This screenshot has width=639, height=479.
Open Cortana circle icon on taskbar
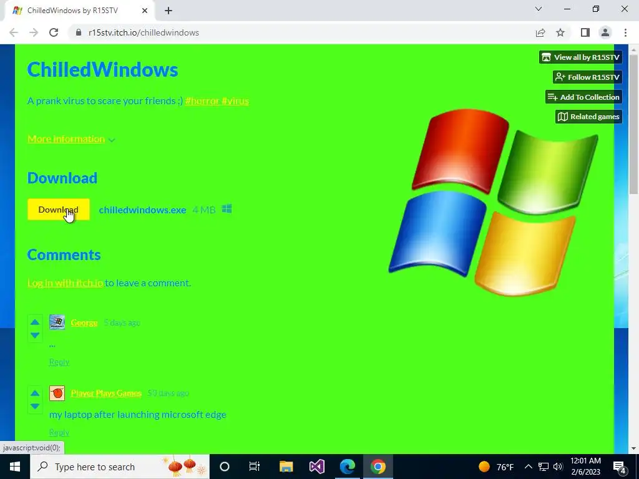point(225,467)
